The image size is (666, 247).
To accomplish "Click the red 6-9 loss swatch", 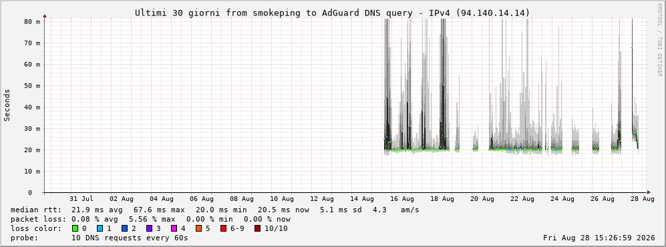I will click(223, 228).
